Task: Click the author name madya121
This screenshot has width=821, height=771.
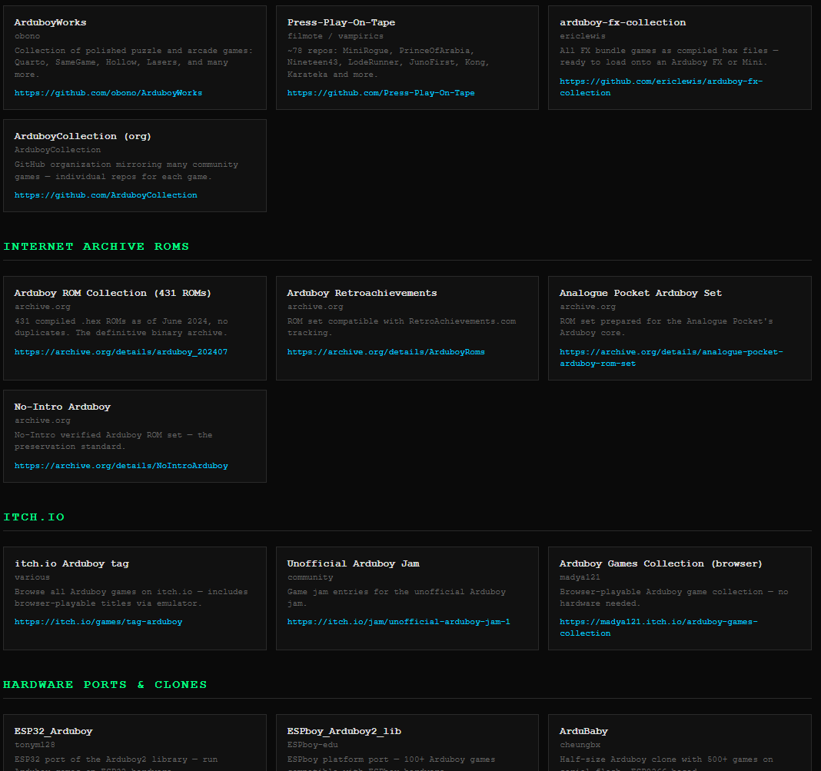Action: coord(580,577)
